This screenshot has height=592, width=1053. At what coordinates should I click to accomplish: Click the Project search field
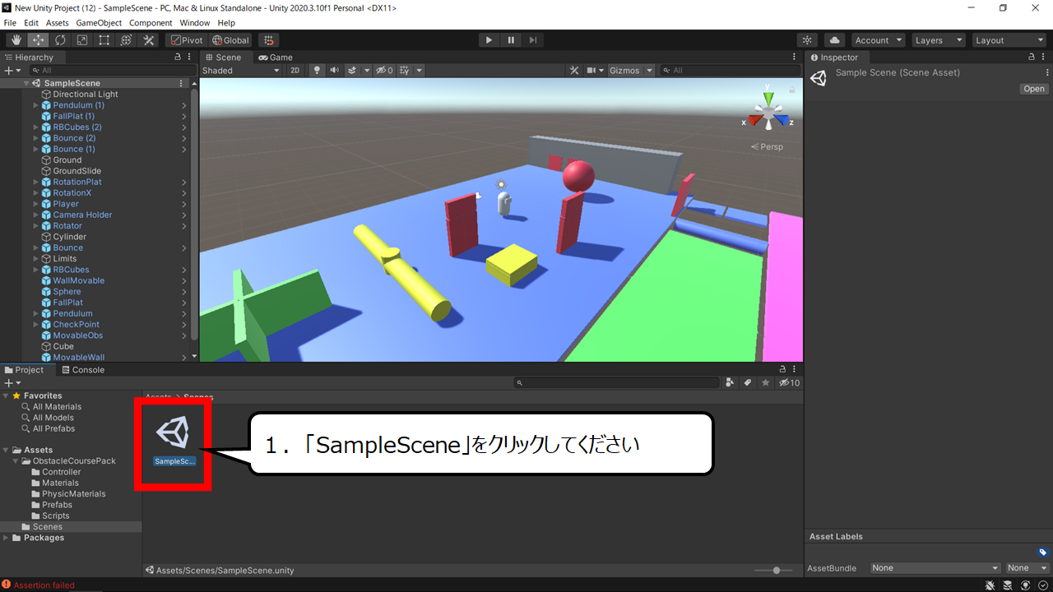coord(617,383)
